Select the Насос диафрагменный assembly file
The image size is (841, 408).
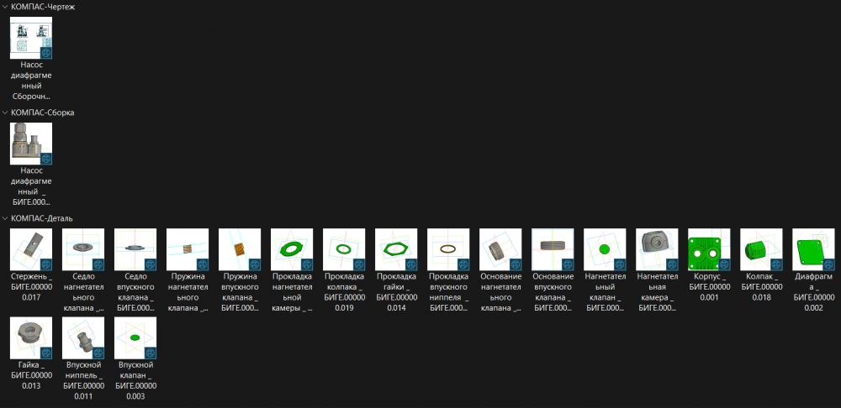click(x=31, y=144)
